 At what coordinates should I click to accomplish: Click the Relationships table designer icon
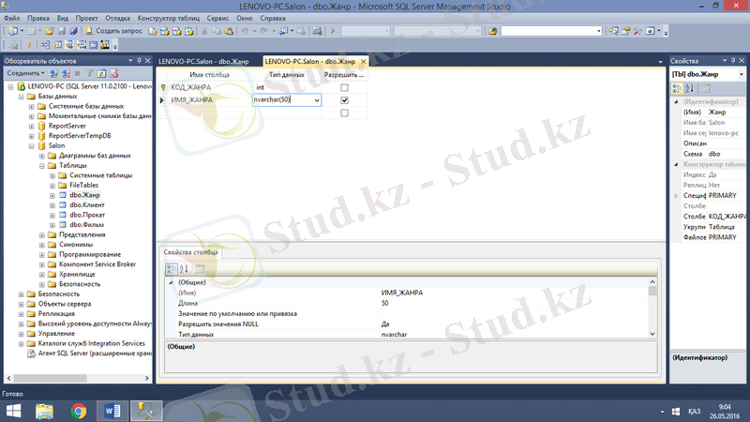[x=45, y=45]
